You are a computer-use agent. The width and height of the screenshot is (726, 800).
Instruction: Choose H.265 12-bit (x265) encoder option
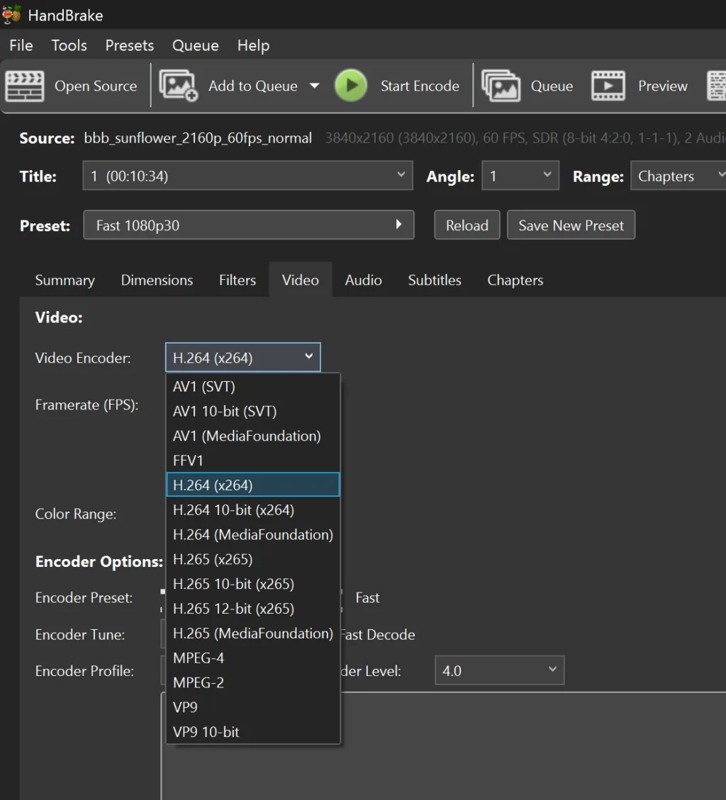pyautogui.click(x=253, y=608)
